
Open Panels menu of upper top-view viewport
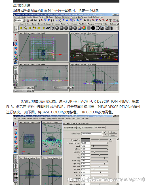point(43,33)
